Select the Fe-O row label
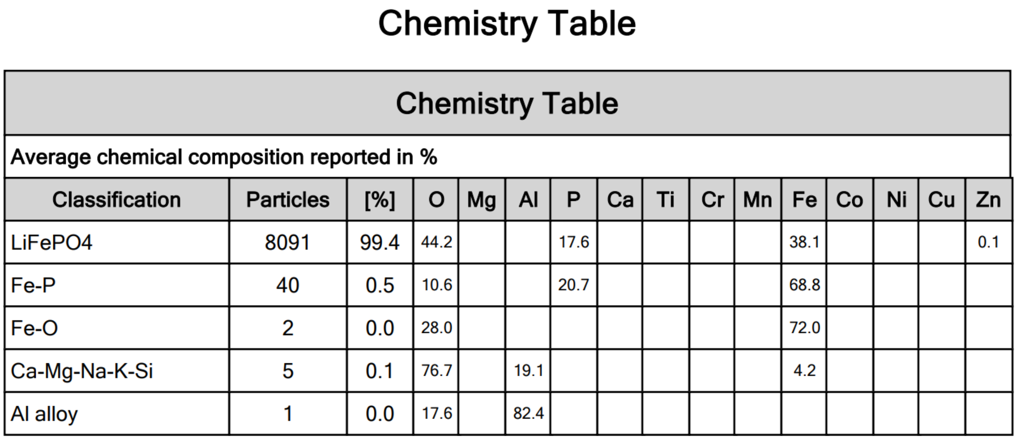This screenshot has height=440, width=1018. (x=117, y=328)
